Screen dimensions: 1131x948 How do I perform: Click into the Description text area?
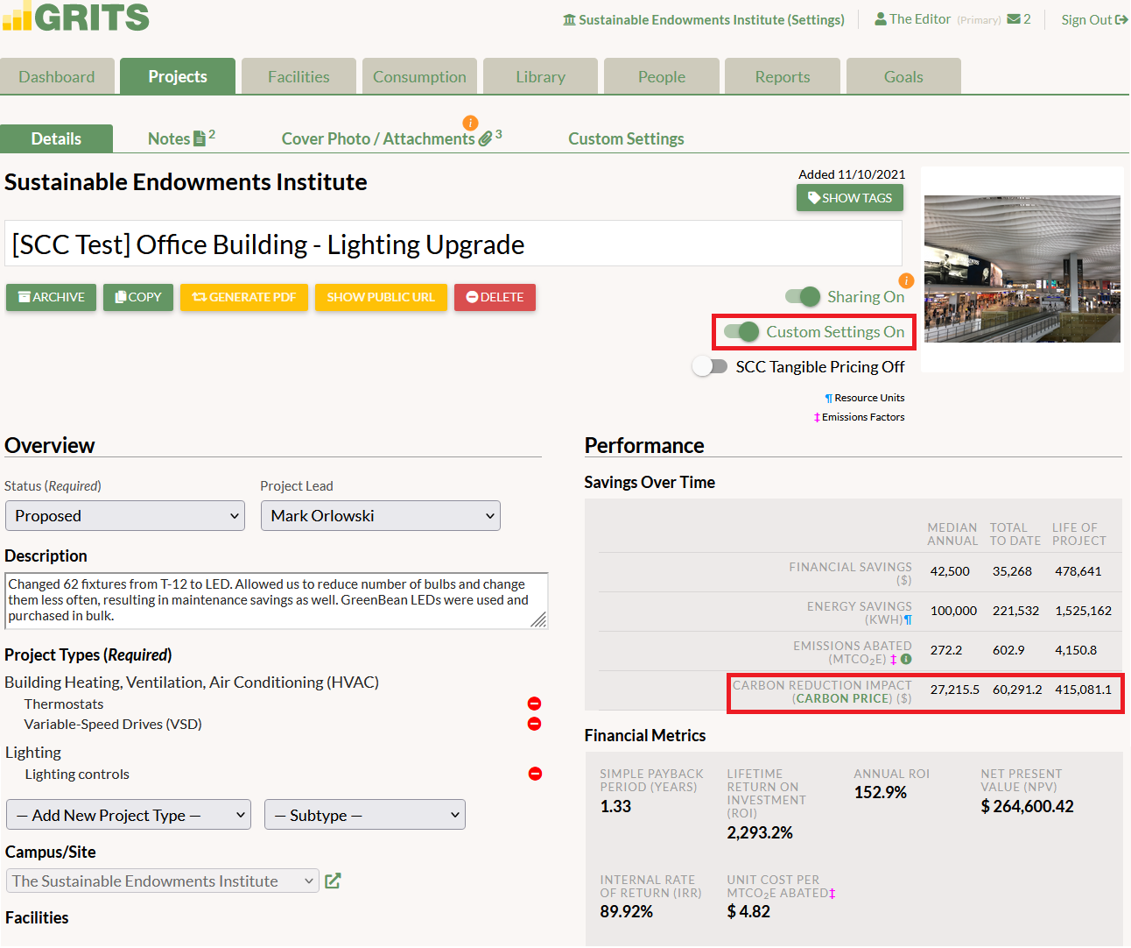click(277, 600)
